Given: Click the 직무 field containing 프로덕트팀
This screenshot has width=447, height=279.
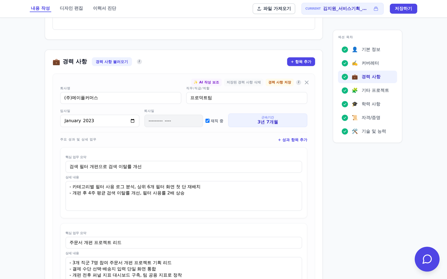Looking at the screenshot, I should [247, 98].
